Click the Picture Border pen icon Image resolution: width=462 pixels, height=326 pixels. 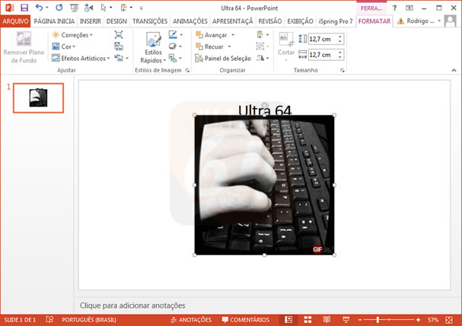[173, 35]
